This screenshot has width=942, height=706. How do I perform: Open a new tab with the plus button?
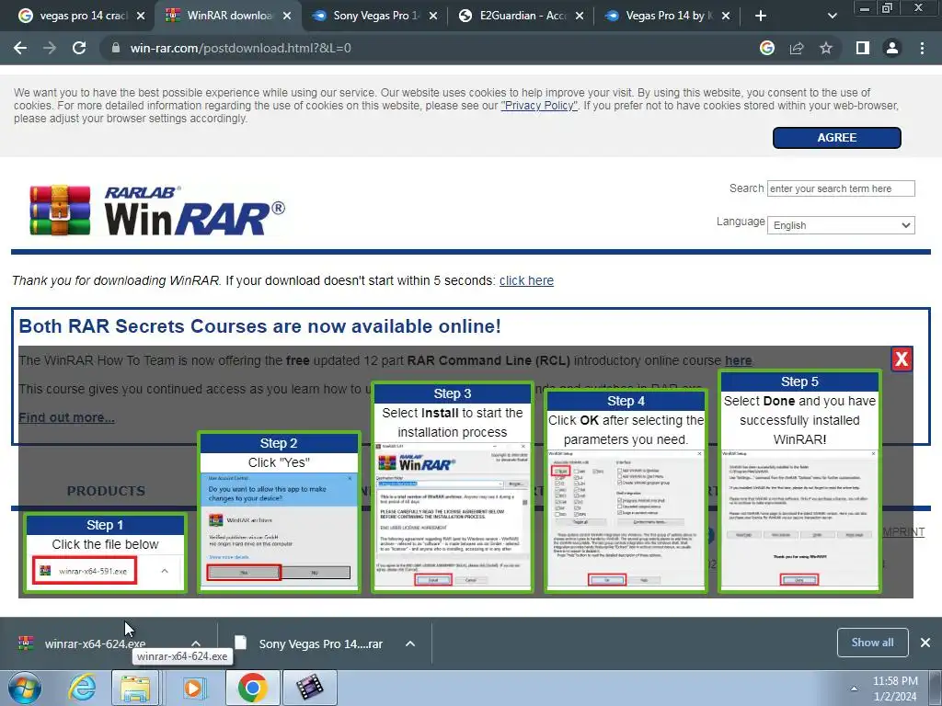(761, 16)
